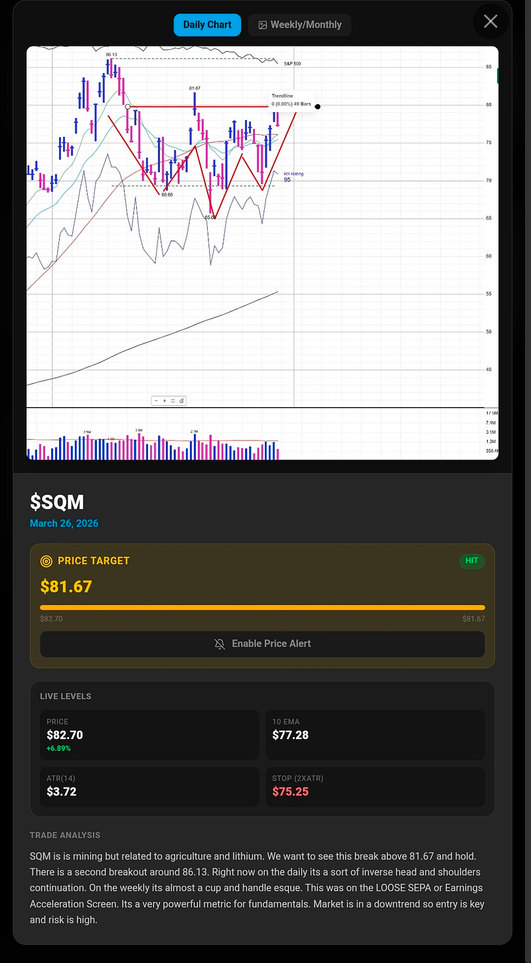Click the $81.67 label under progress bar

point(474,619)
